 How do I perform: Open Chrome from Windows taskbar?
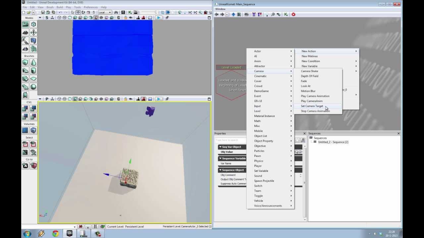click(55, 234)
